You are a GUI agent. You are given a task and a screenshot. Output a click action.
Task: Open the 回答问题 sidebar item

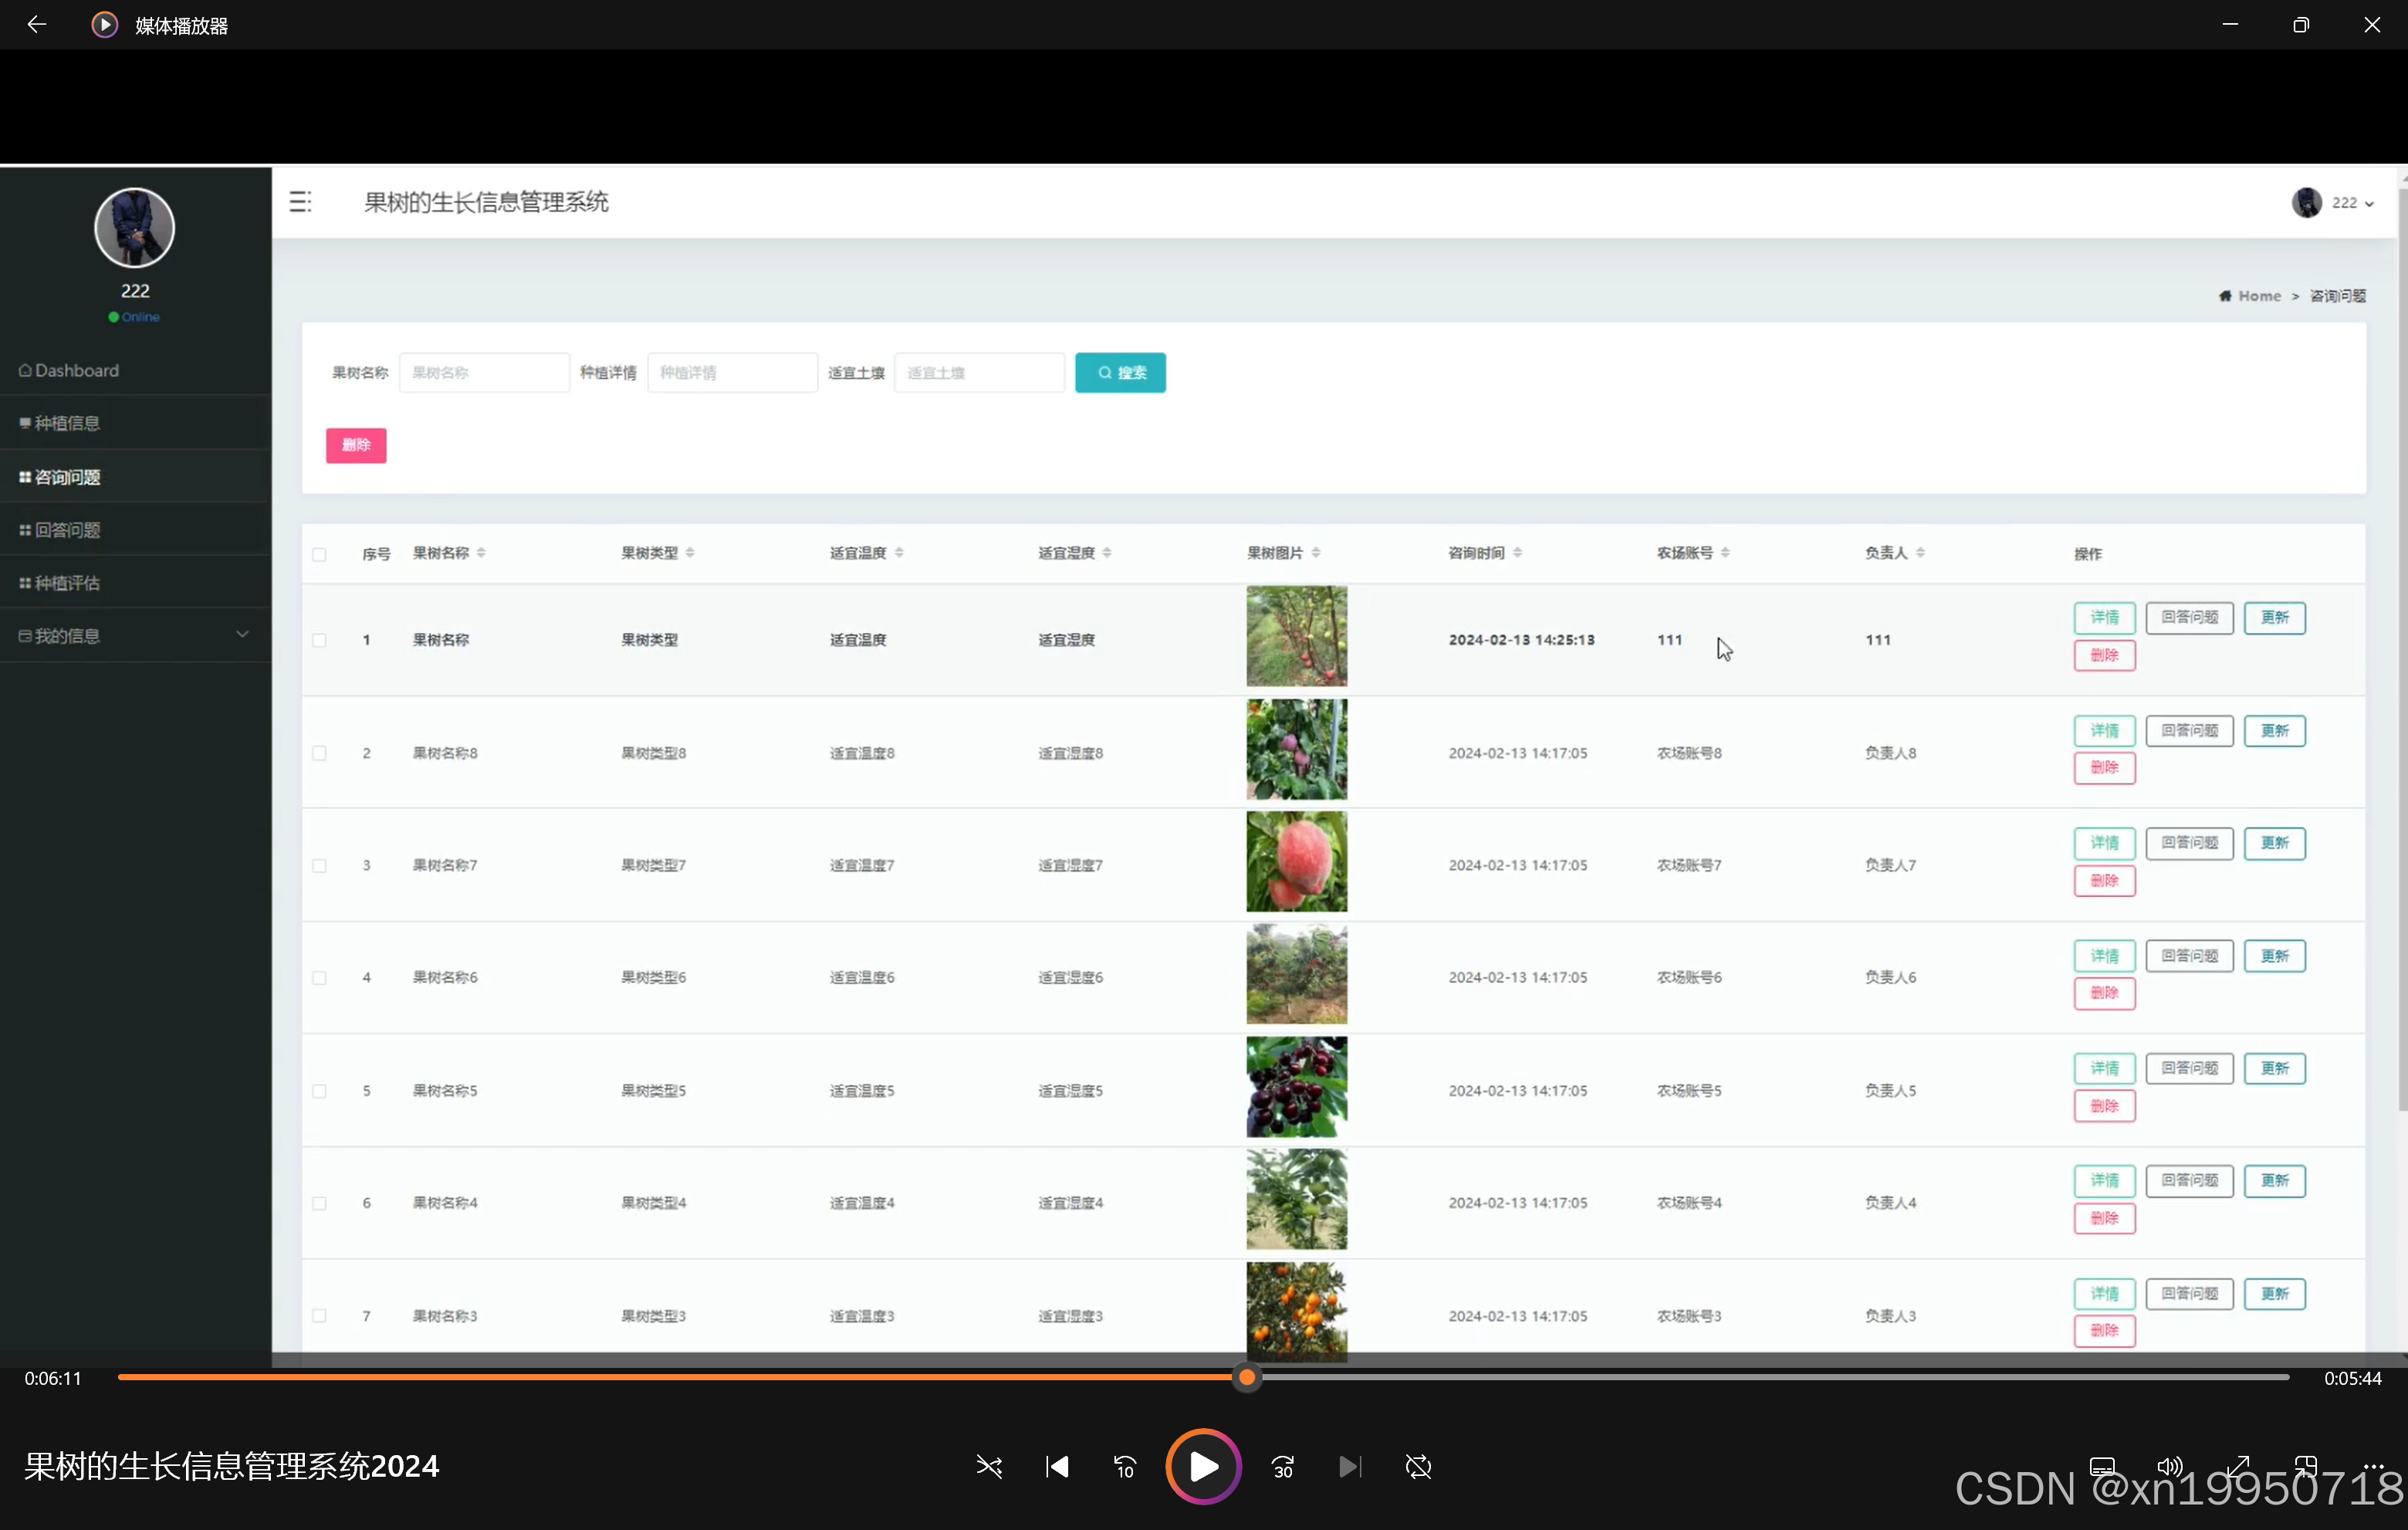pyautogui.click(x=135, y=530)
